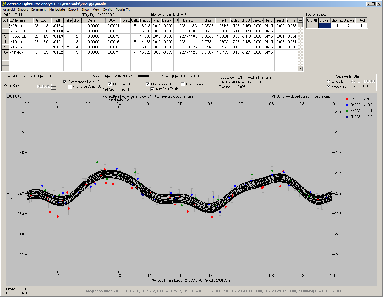Click the GrpMin cell in Fourier Series table
Viewport: 383px width, 297px height.
pyautogui.click(x=324, y=26)
